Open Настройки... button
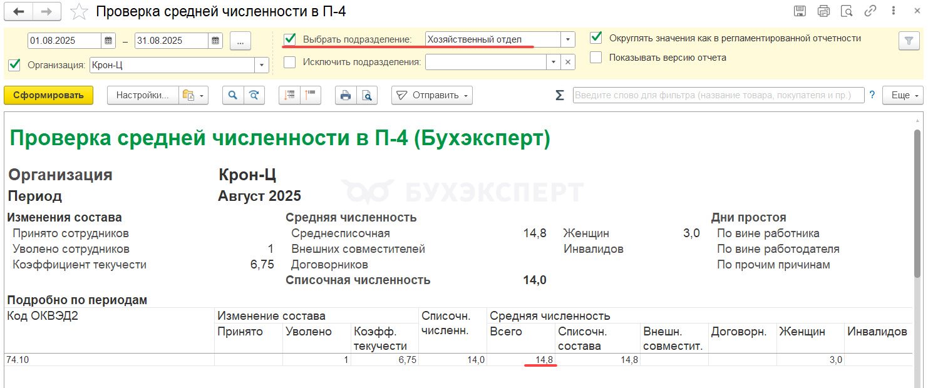Image resolution: width=928 pixels, height=388 pixels. coord(143,95)
